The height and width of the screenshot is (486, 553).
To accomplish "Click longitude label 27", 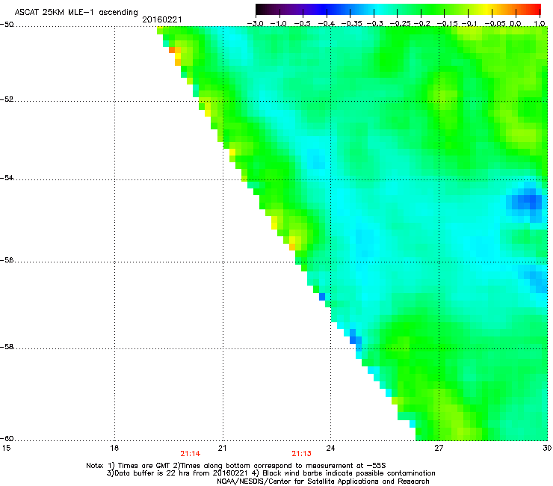I will (x=439, y=448).
